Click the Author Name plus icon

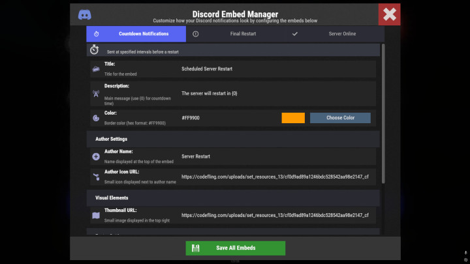click(x=96, y=156)
